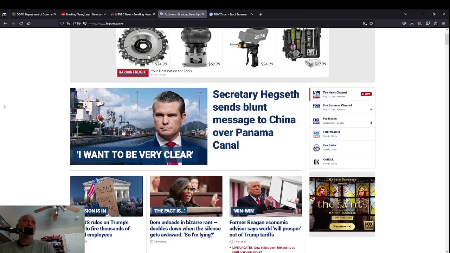Image resolution: width=450 pixels, height=253 pixels.
Task: Open the library bookmarks and history icon
Action: 420,24
